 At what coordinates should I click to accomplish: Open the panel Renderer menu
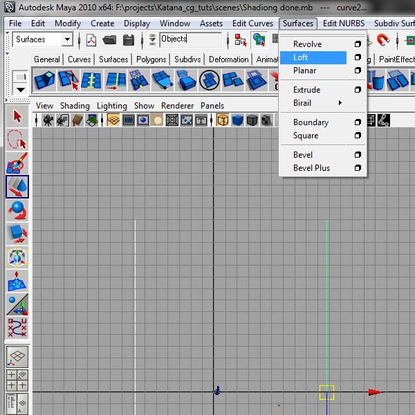click(177, 106)
